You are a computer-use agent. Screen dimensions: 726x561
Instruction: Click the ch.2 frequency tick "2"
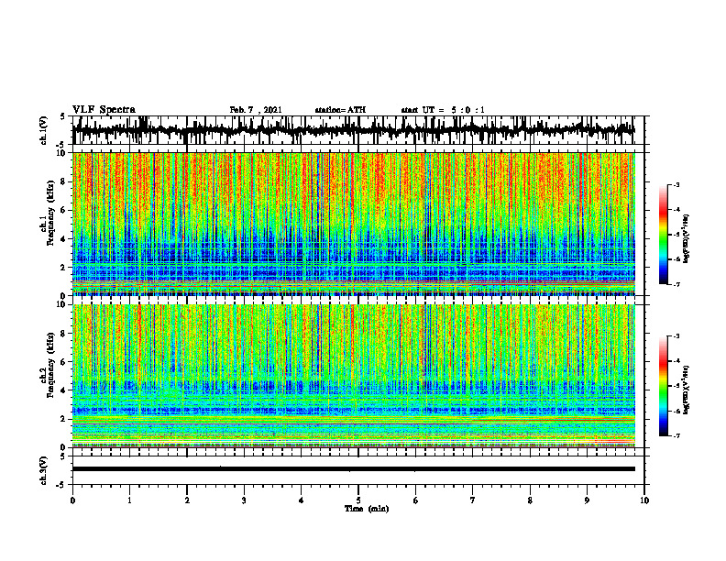63,419
